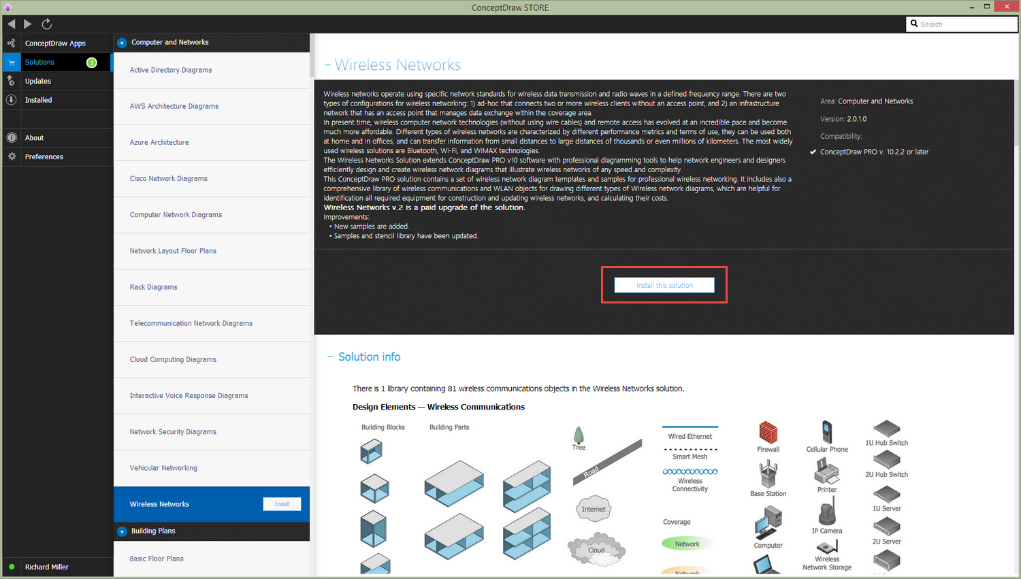This screenshot has width=1021, height=579.
Task: Open Network Security Diagrams solution
Action: click(212, 431)
